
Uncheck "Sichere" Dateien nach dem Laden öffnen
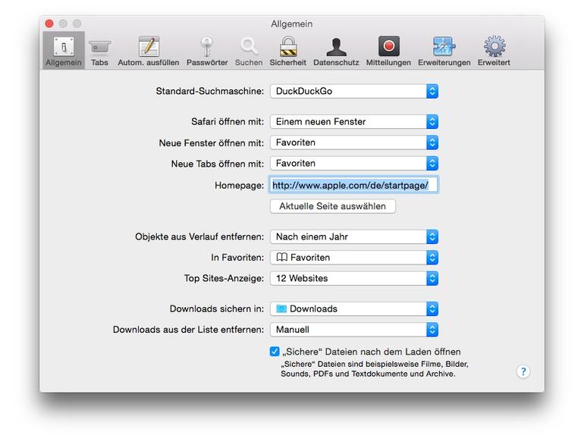click(275, 352)
